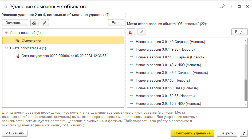Viewport: 252px width, 140px height.
Task: Collapse the Счета покупателям (1) group
Action: (7, 48)
